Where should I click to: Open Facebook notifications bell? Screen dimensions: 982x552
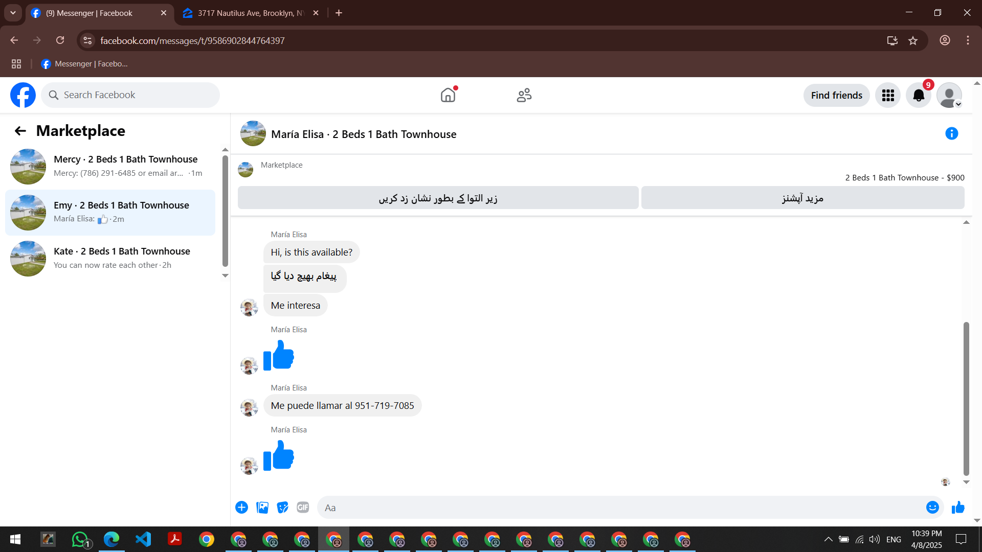coord(919,96)
